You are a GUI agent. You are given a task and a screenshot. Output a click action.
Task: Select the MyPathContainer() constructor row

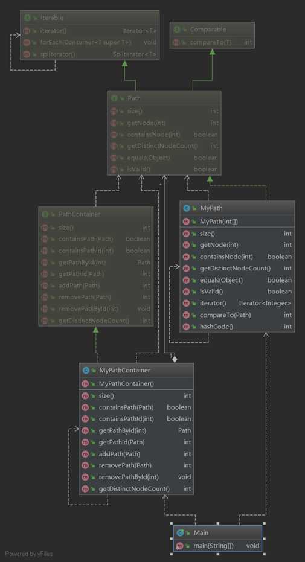136,383
